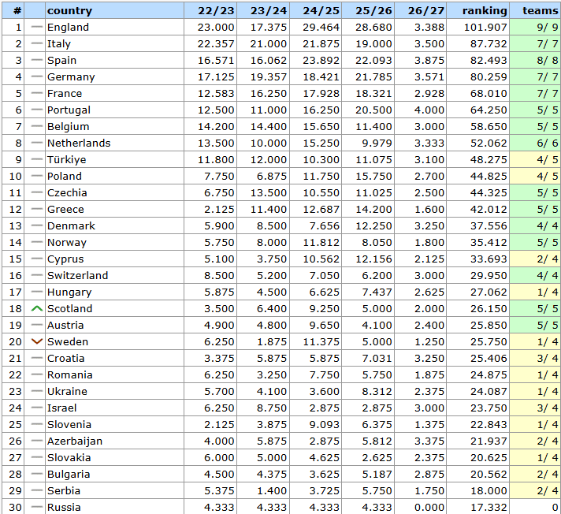Click Spain's ranking value 82.493

(489, 61)
